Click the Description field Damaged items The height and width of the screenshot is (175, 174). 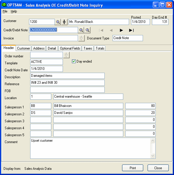coord(67,76)
